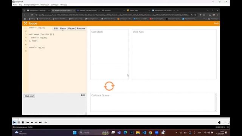Viewport: 242px width, 136px height.
Task: Open the Windows Start menu
Action: [x=75, y=133]
